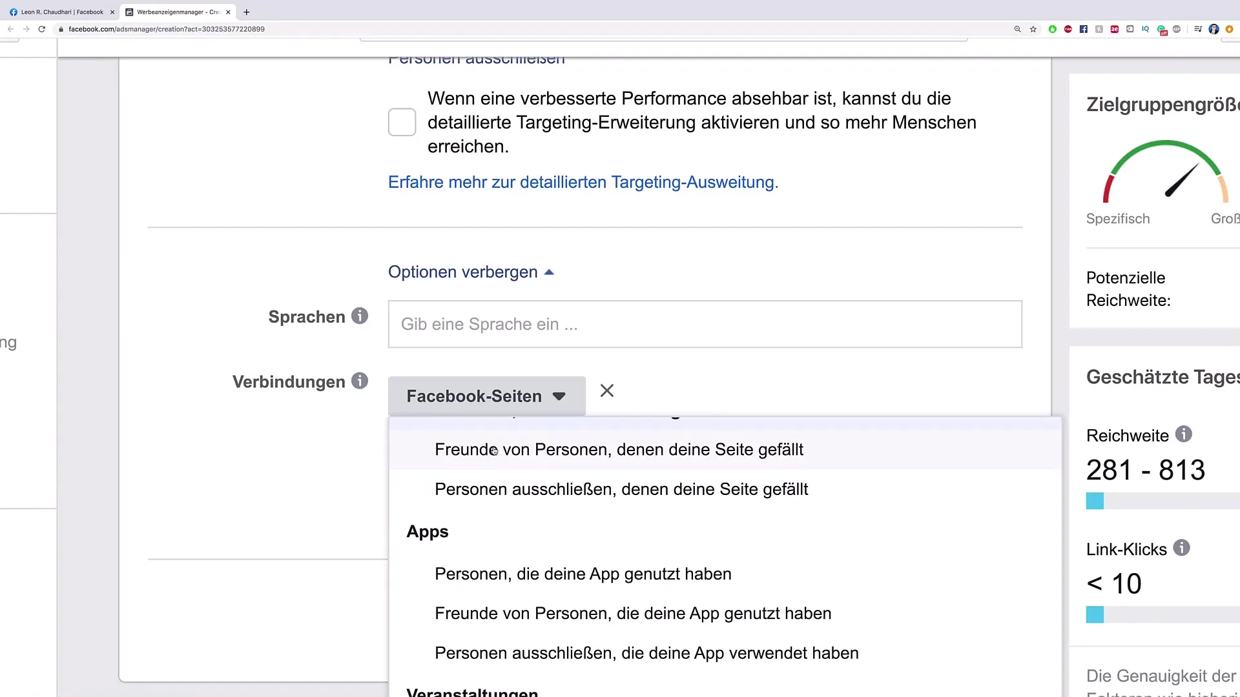Screen dimensions: 1240x697
Task: Select the Werbeanzeigenmanager tab
Action: pos(178,12)
